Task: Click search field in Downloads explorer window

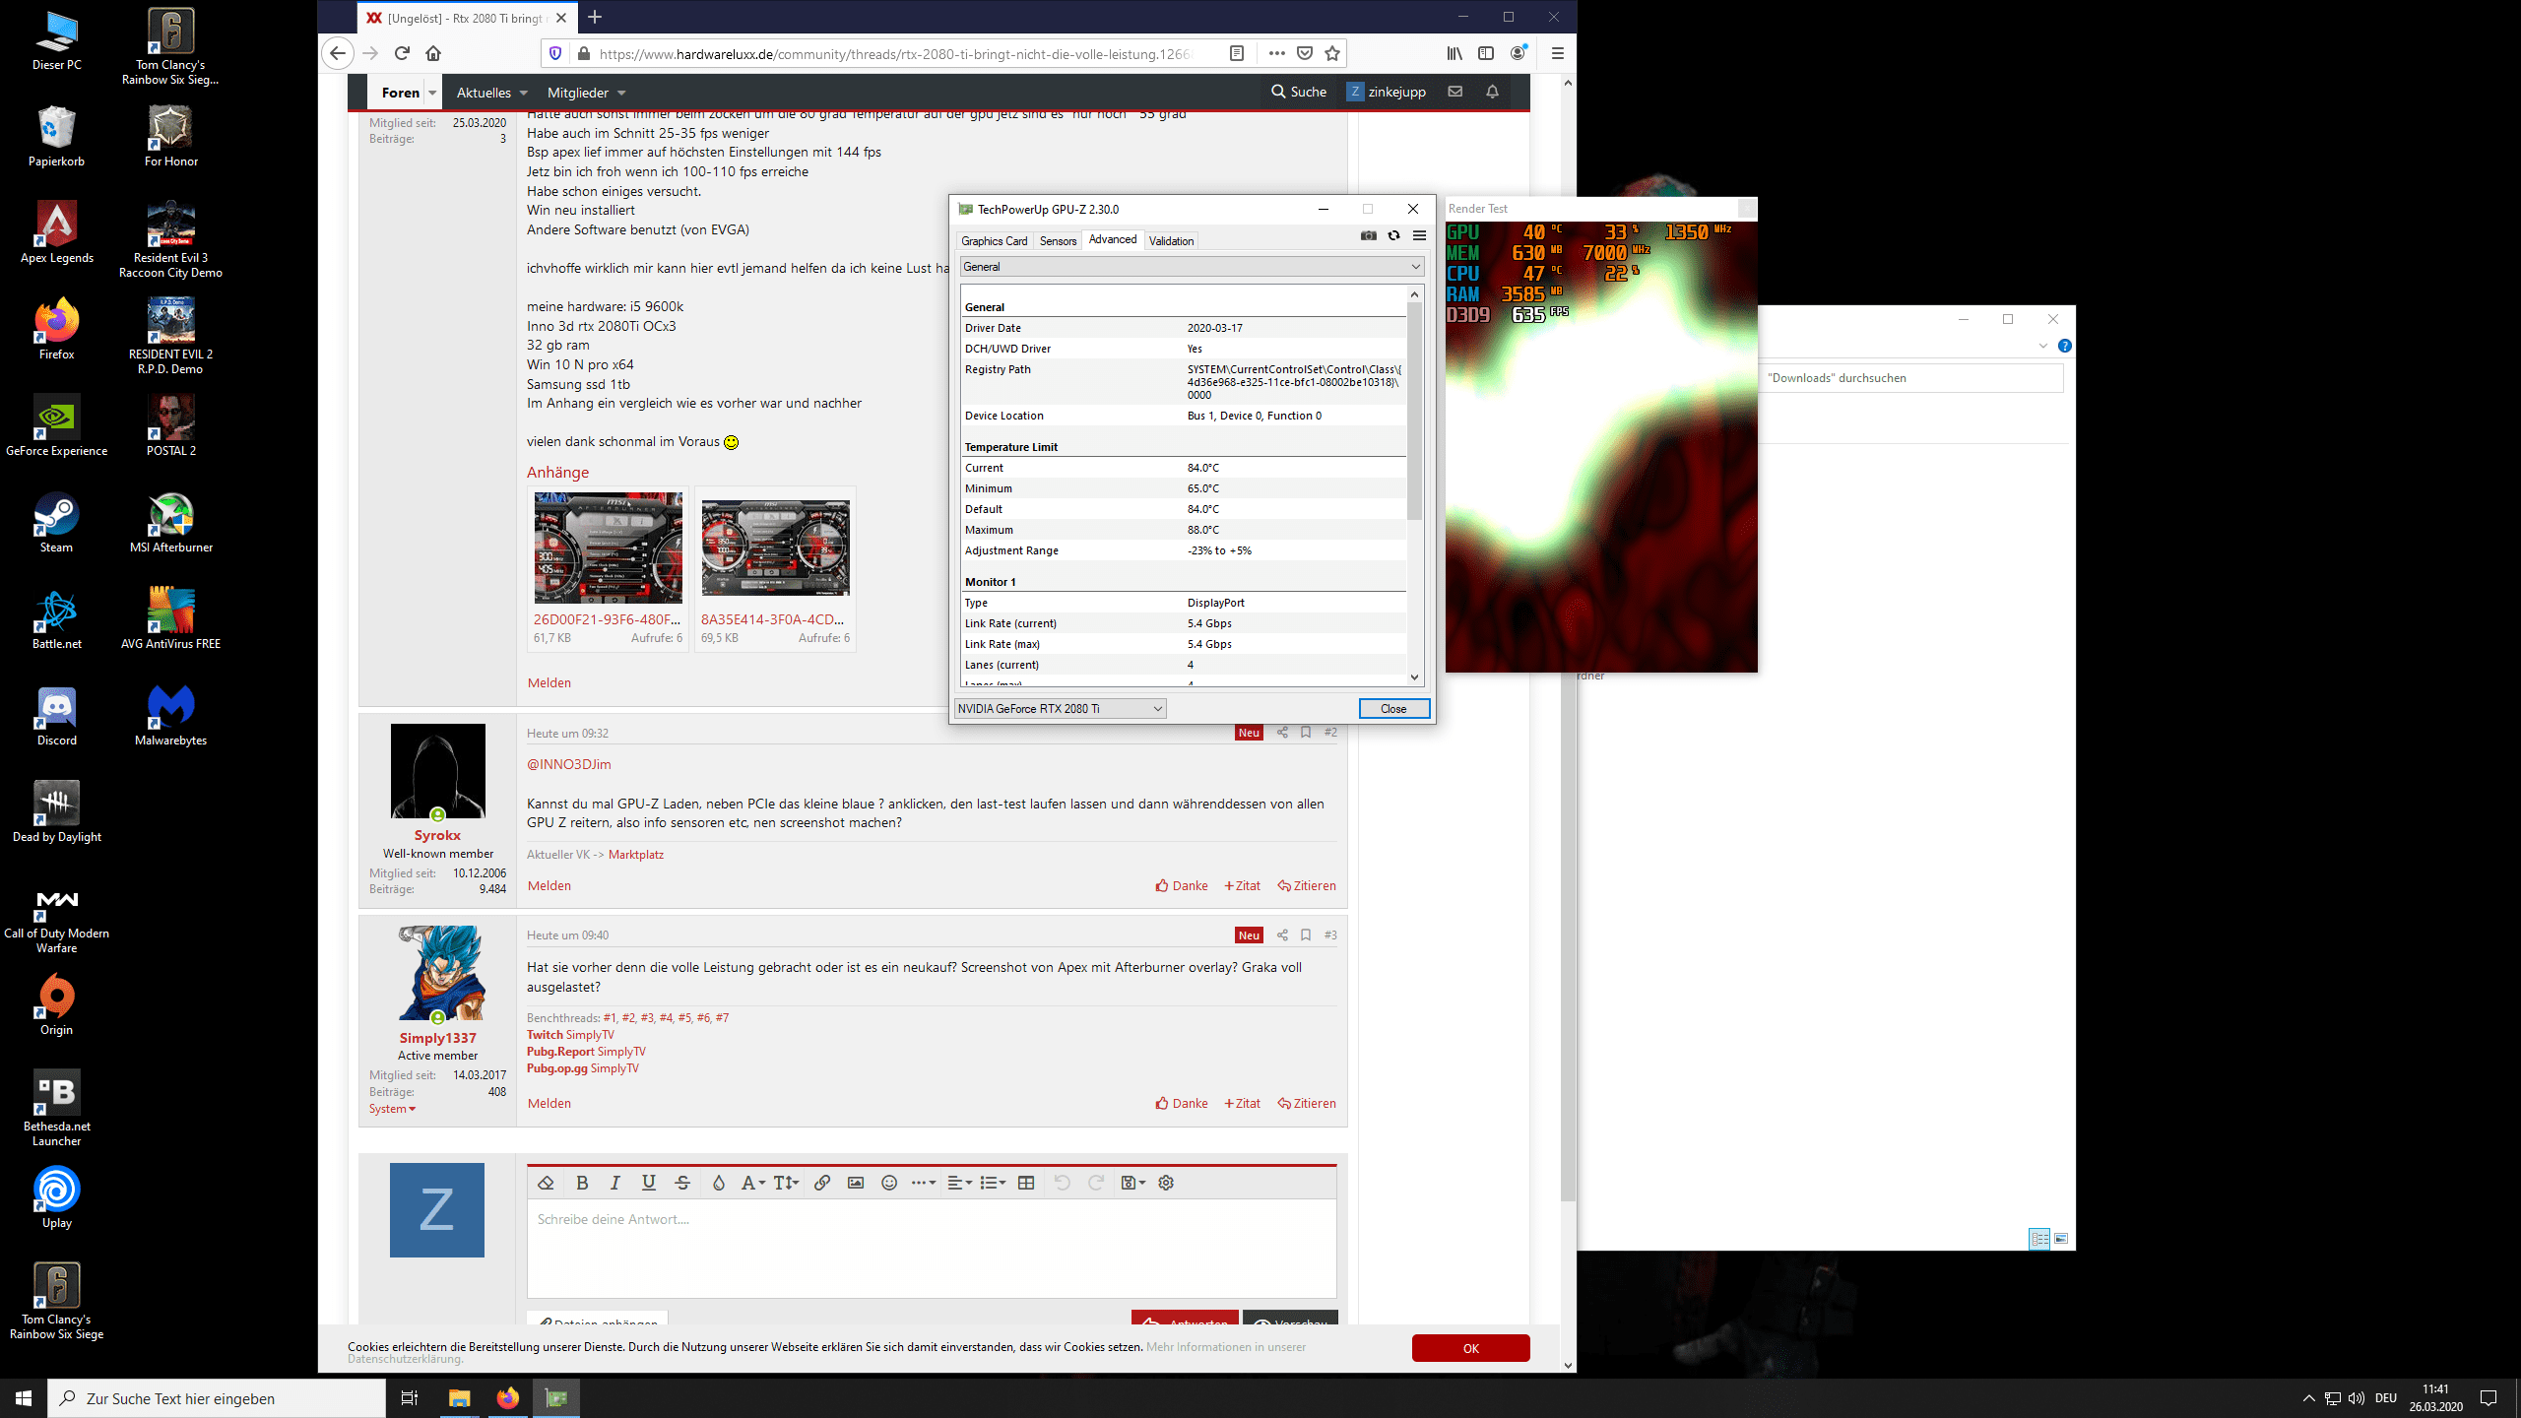Action: (x=1912, y=378)
